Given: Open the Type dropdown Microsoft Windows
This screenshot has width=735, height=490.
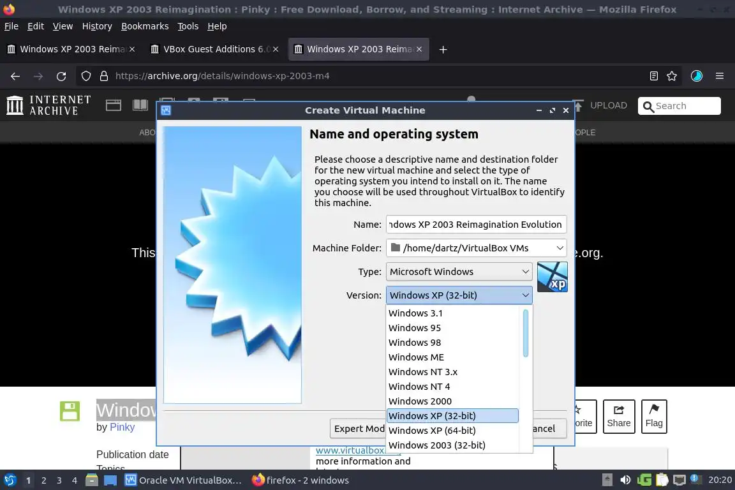Looking at the screenshot, I should (x=459, y=272).
